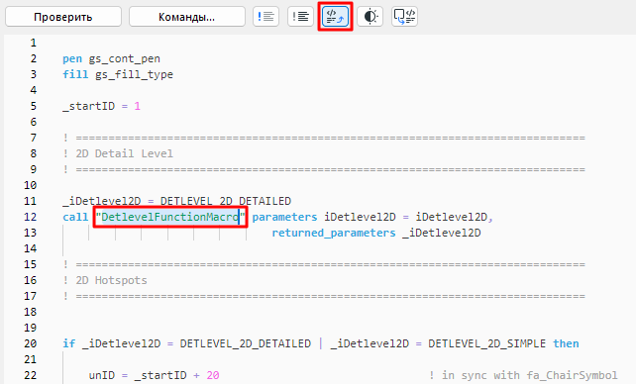Viewport: 636px width, 384px height.
Task: Click '_iDetlevel2D' on line 13
Action: coord(441,233)
